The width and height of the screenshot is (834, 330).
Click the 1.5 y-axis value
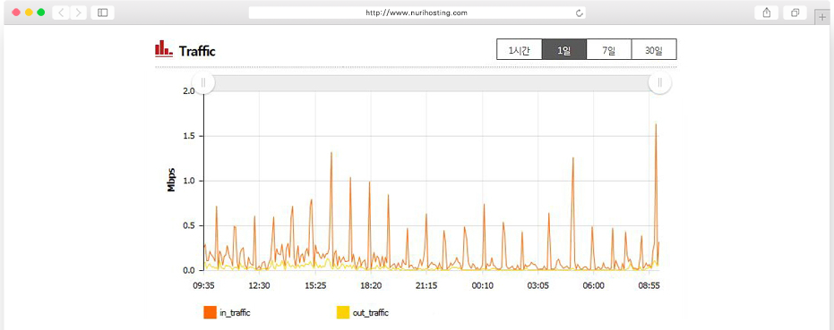[x=188, y=136]
